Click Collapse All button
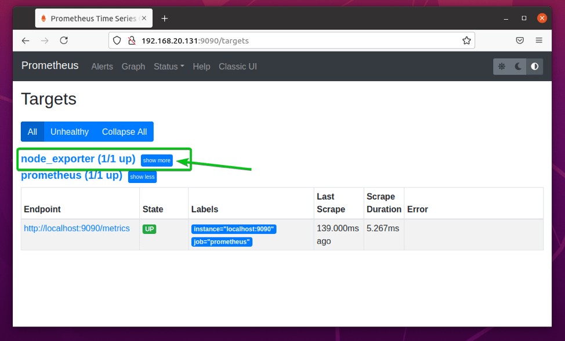Screen dimensions: 565x341 coord(124,131)
